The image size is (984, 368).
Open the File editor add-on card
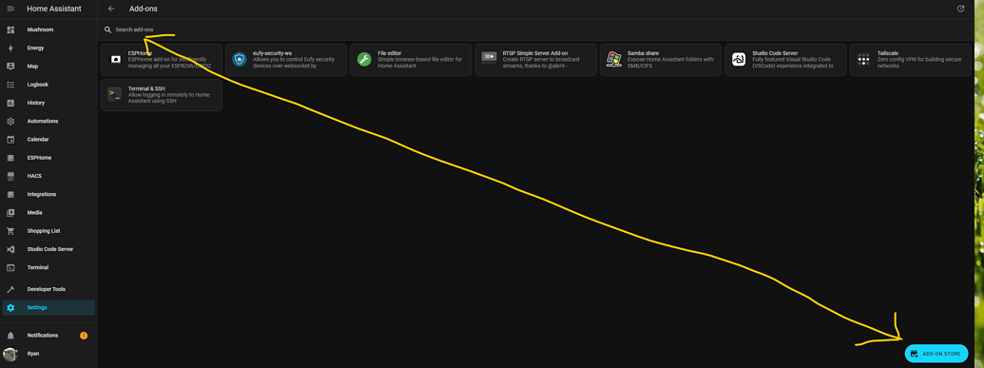tap(411, 60)
